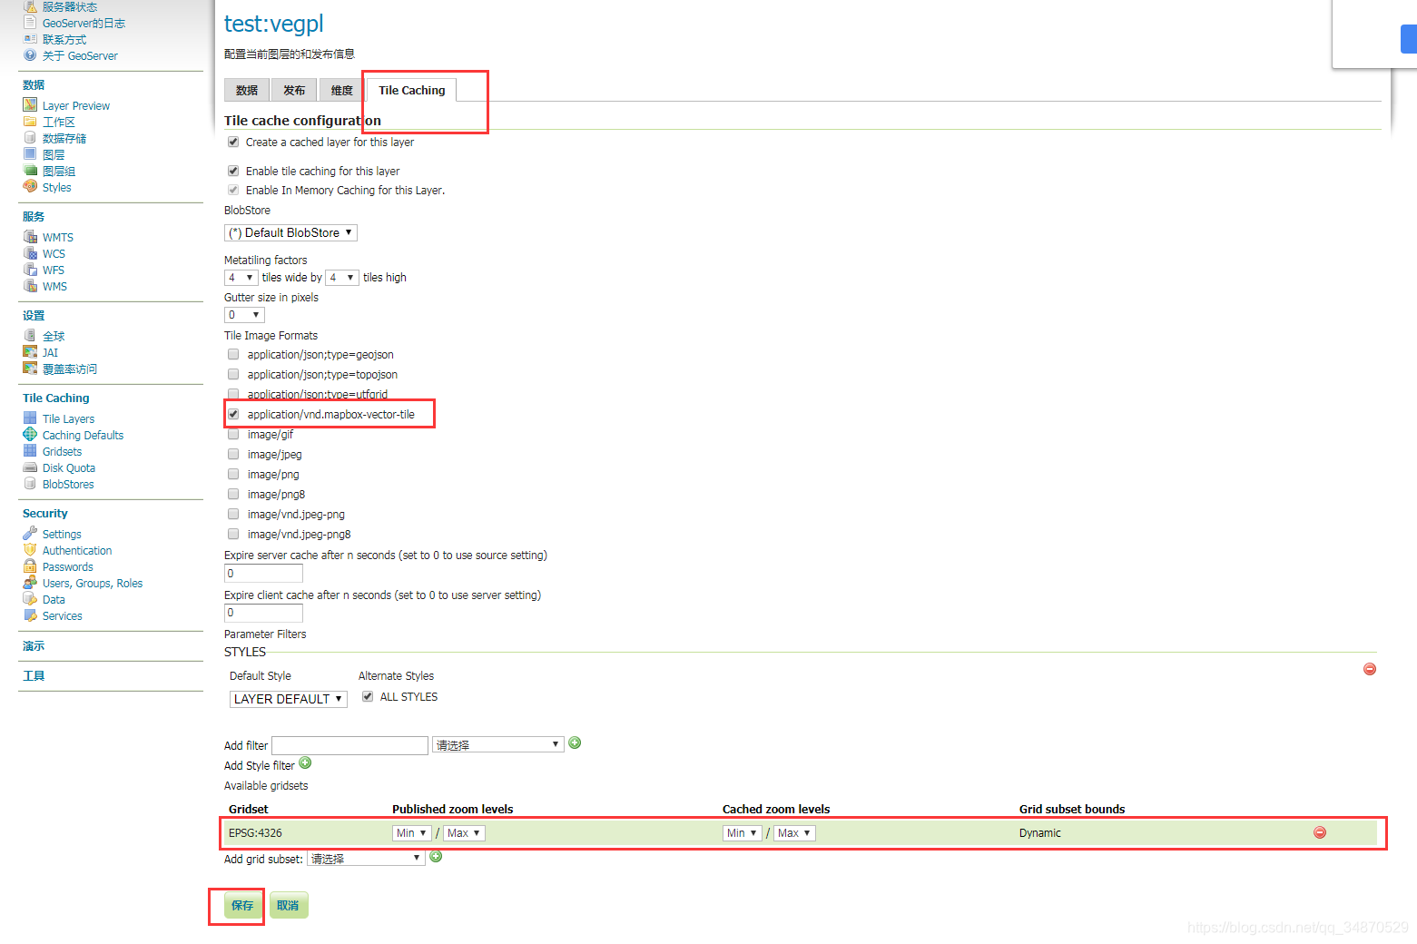
Task: Open Cached zoom levels Min dropdown
Action: click(x=742, y=833)
